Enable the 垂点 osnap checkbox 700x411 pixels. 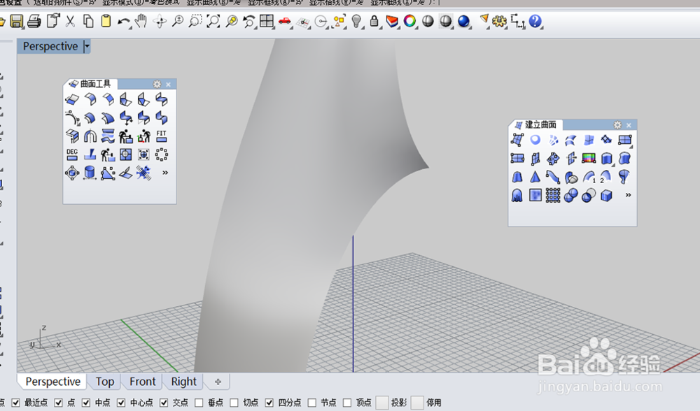click(199, 403)
